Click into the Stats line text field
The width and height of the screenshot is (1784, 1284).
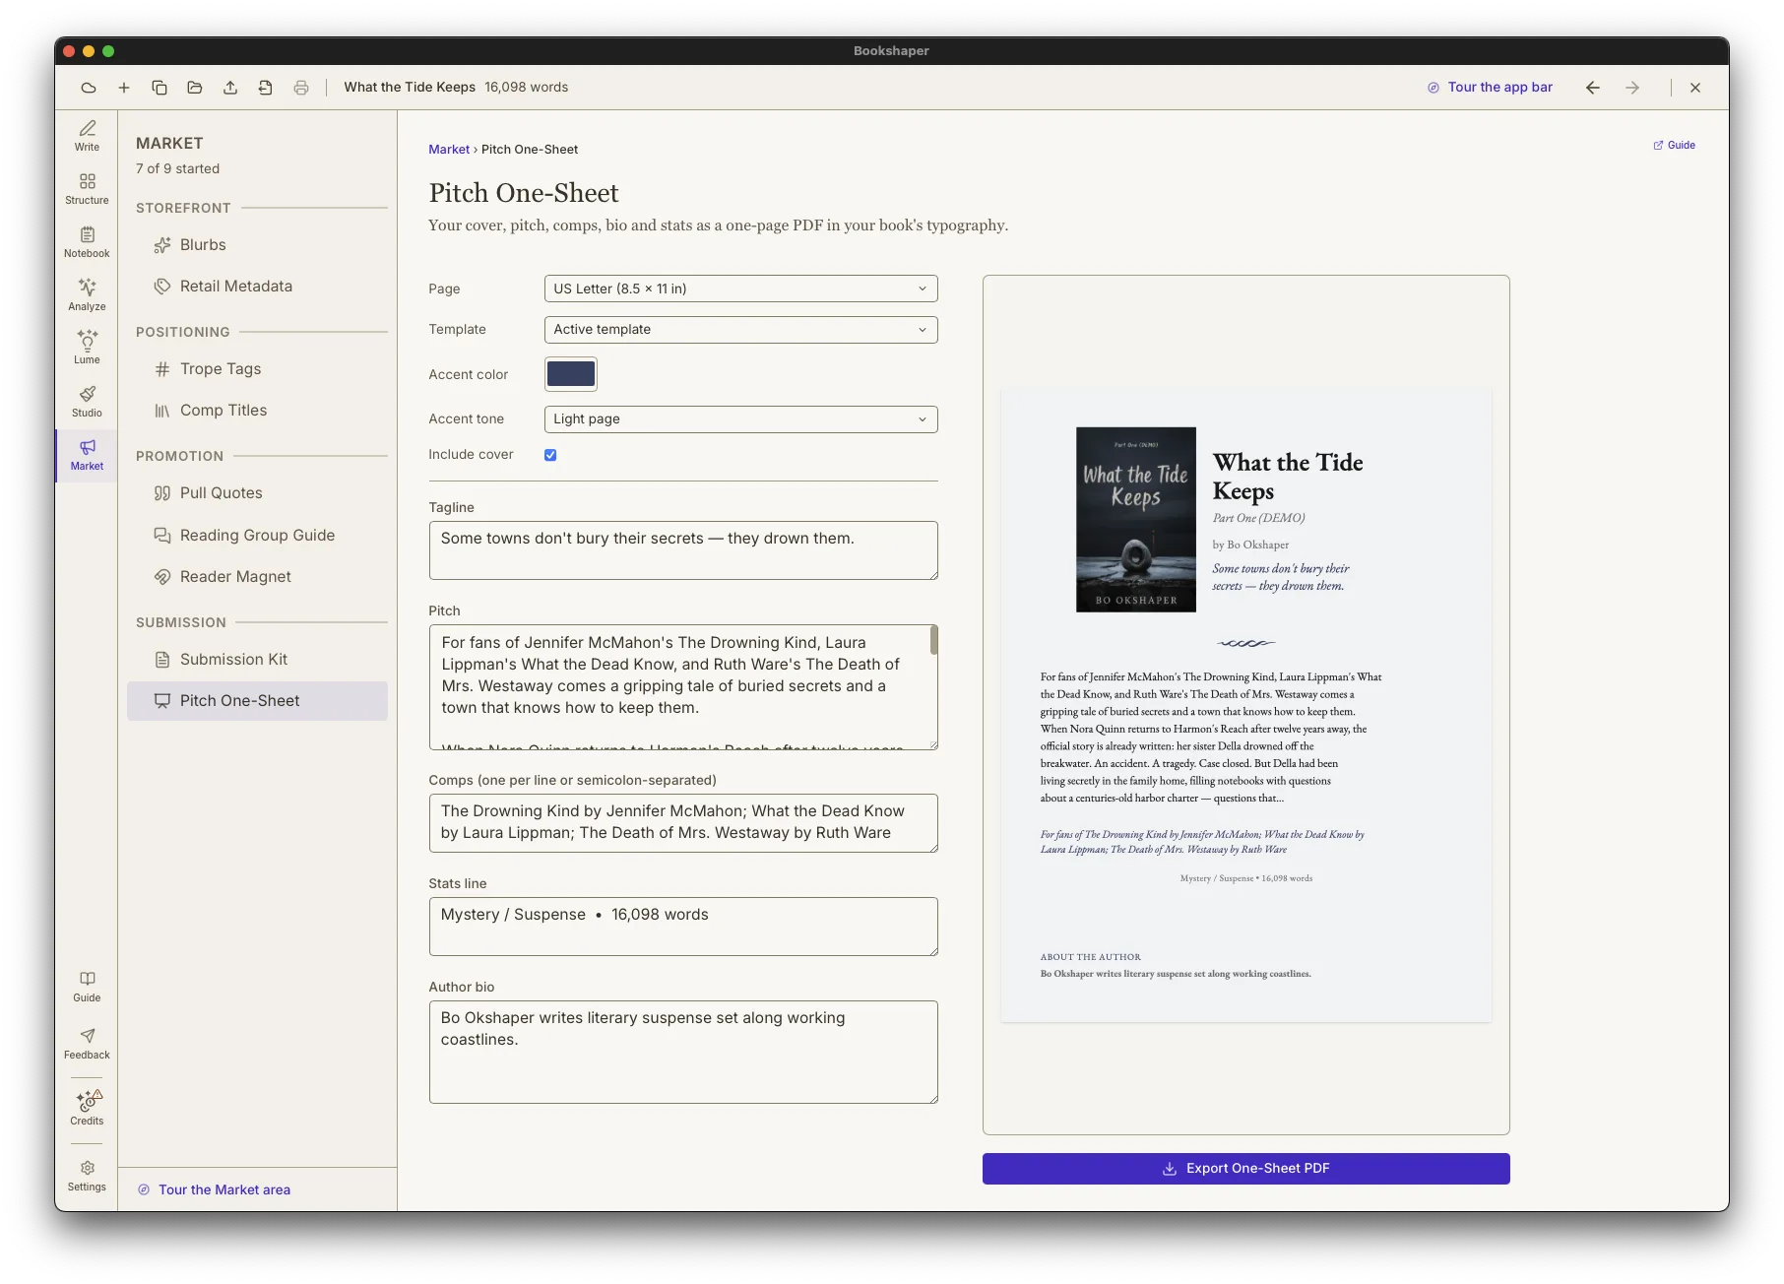tap(683, 927)
